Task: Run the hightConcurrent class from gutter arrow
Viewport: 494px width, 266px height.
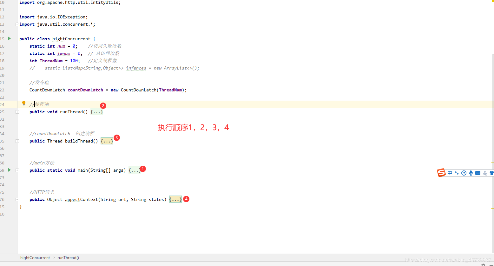Action: click(x=9, y=38)
